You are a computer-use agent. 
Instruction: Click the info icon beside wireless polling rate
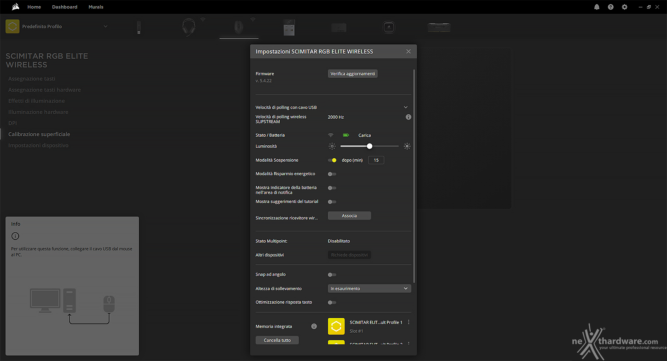point(409,117)
